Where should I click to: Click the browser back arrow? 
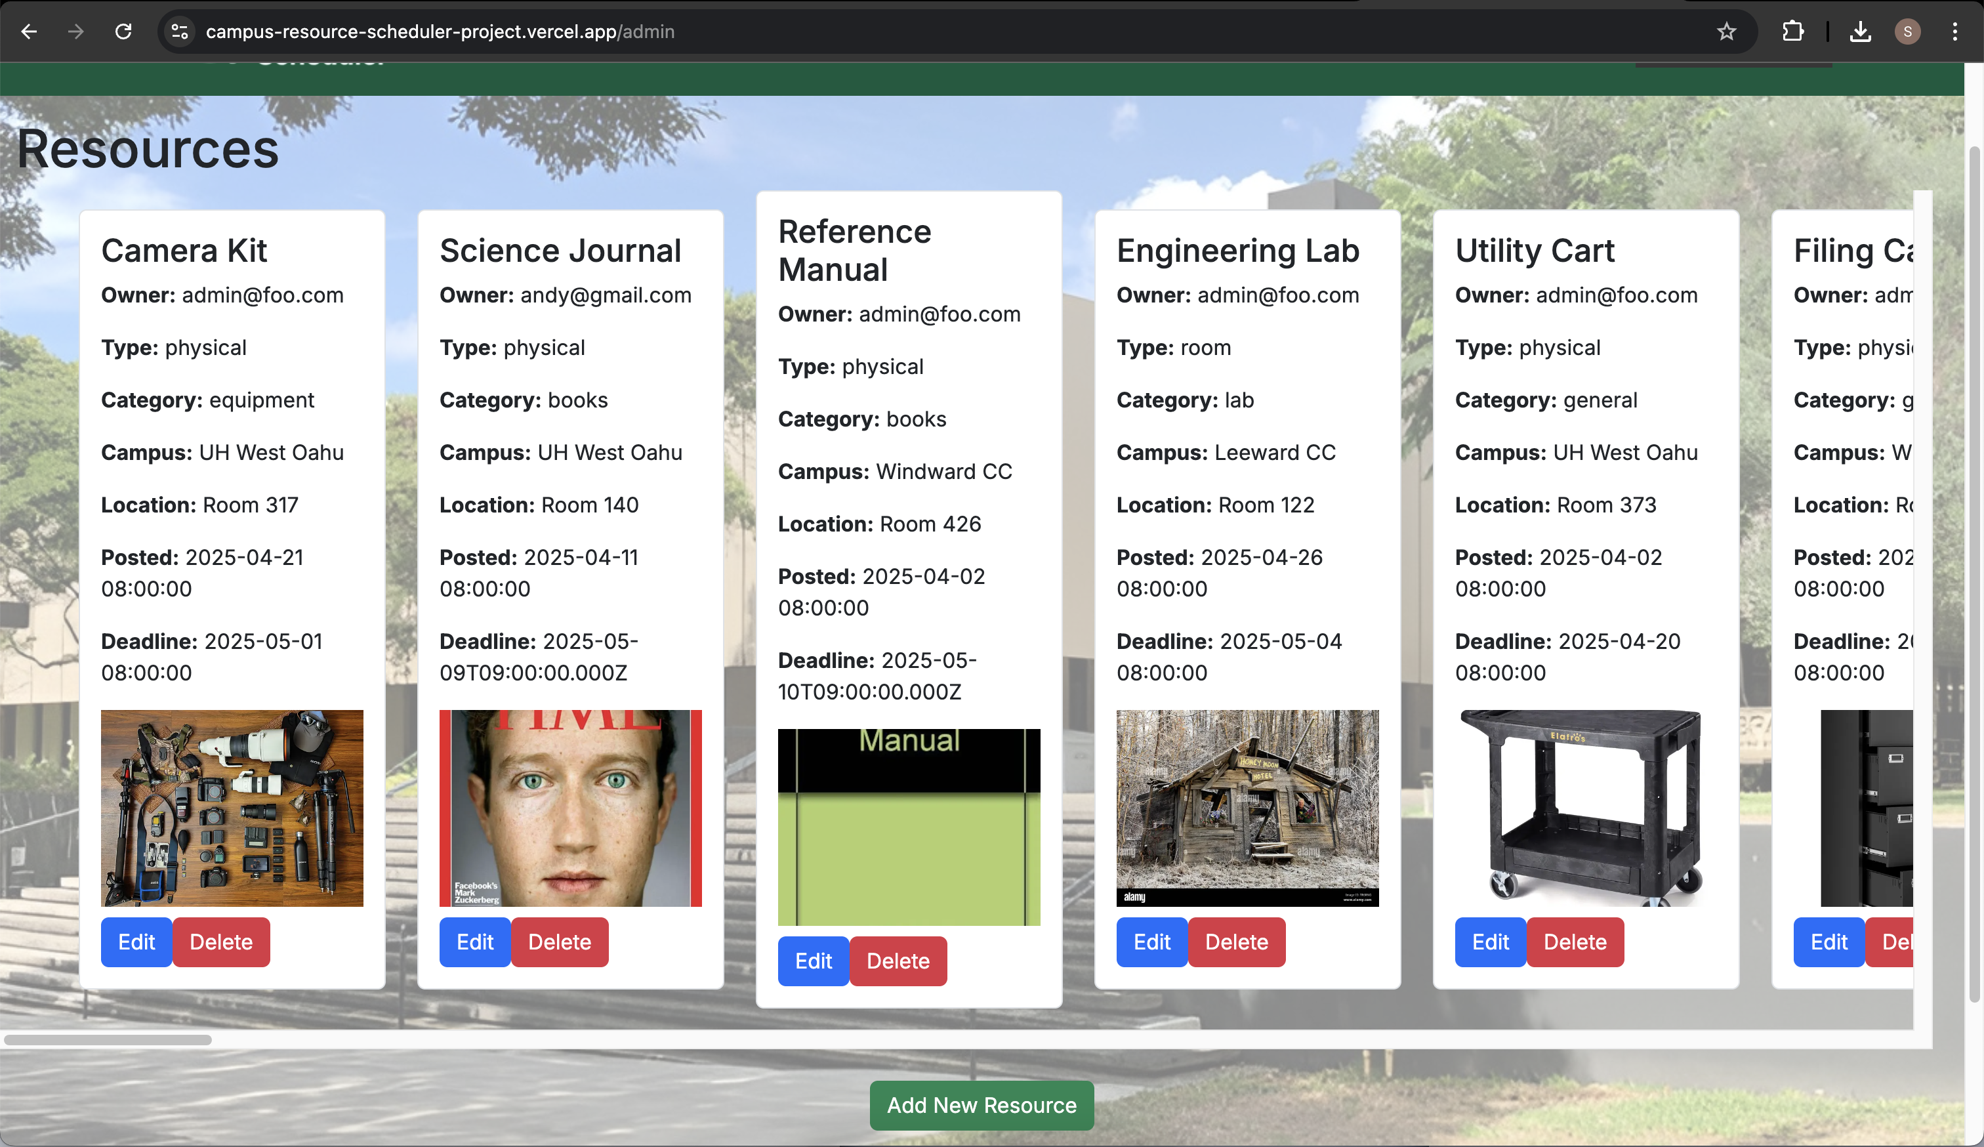29,31
